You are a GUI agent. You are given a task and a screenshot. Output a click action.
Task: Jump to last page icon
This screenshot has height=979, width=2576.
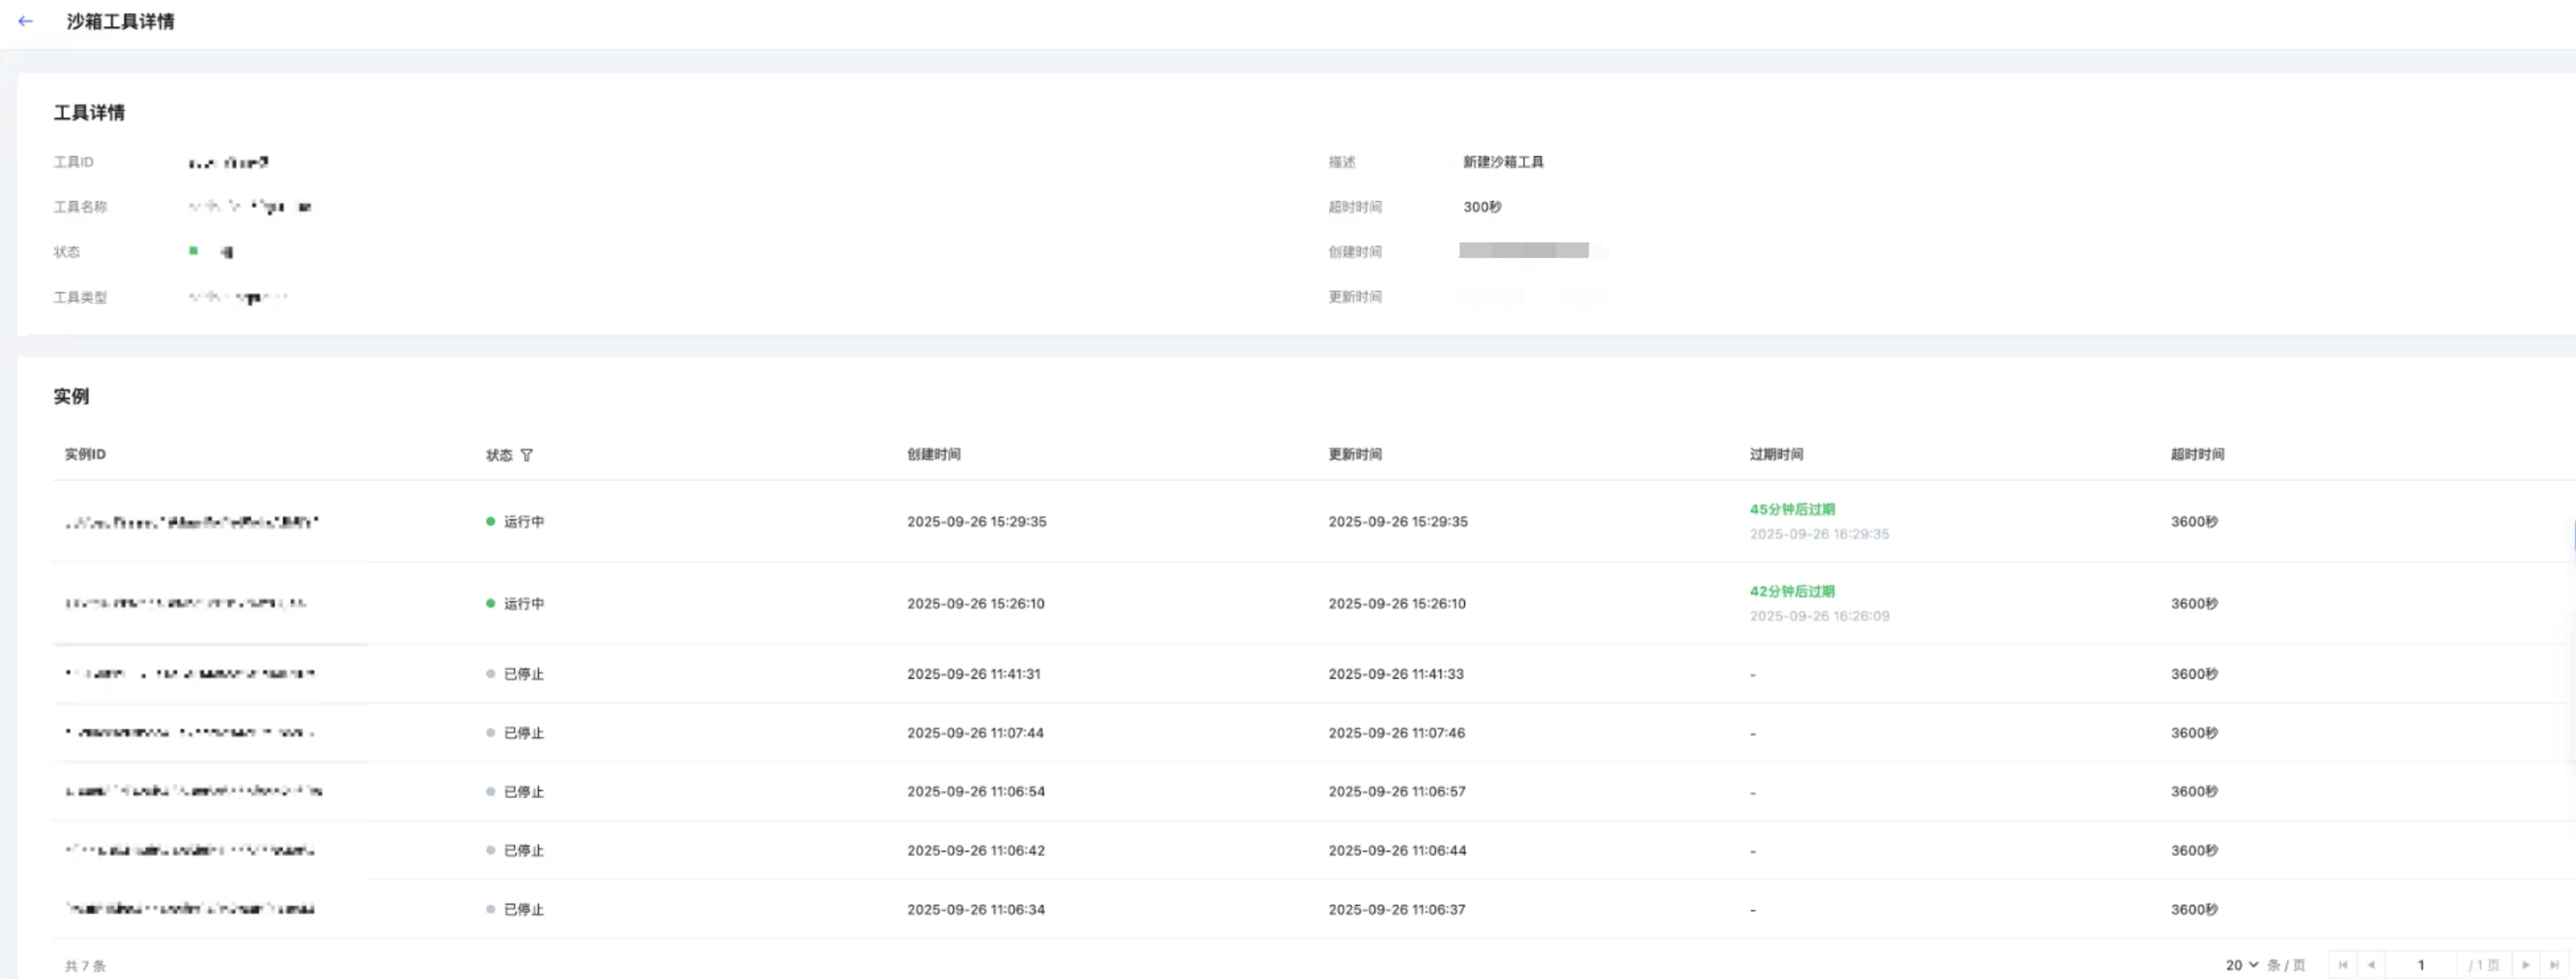click(2553, 965)
